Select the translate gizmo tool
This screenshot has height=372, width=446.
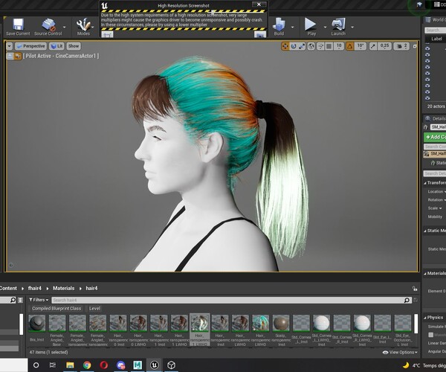click(x=285, y=46)
